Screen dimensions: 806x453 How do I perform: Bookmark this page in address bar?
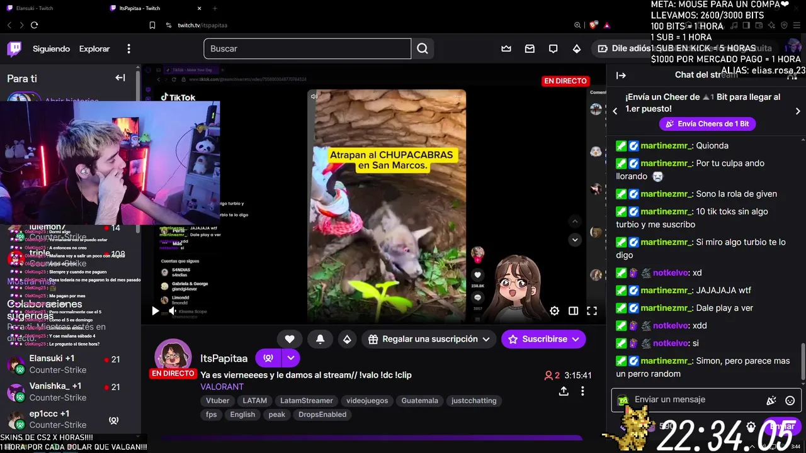point(152,25)
